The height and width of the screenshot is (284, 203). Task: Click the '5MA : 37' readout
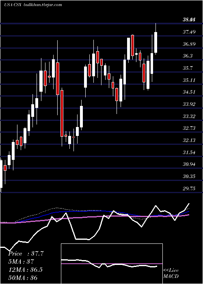(x=21, y=262)
